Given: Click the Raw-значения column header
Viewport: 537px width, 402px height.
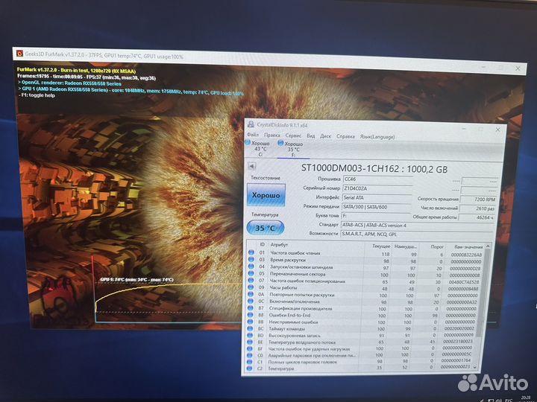Looking at the screenshot, I should click(466, 246).
